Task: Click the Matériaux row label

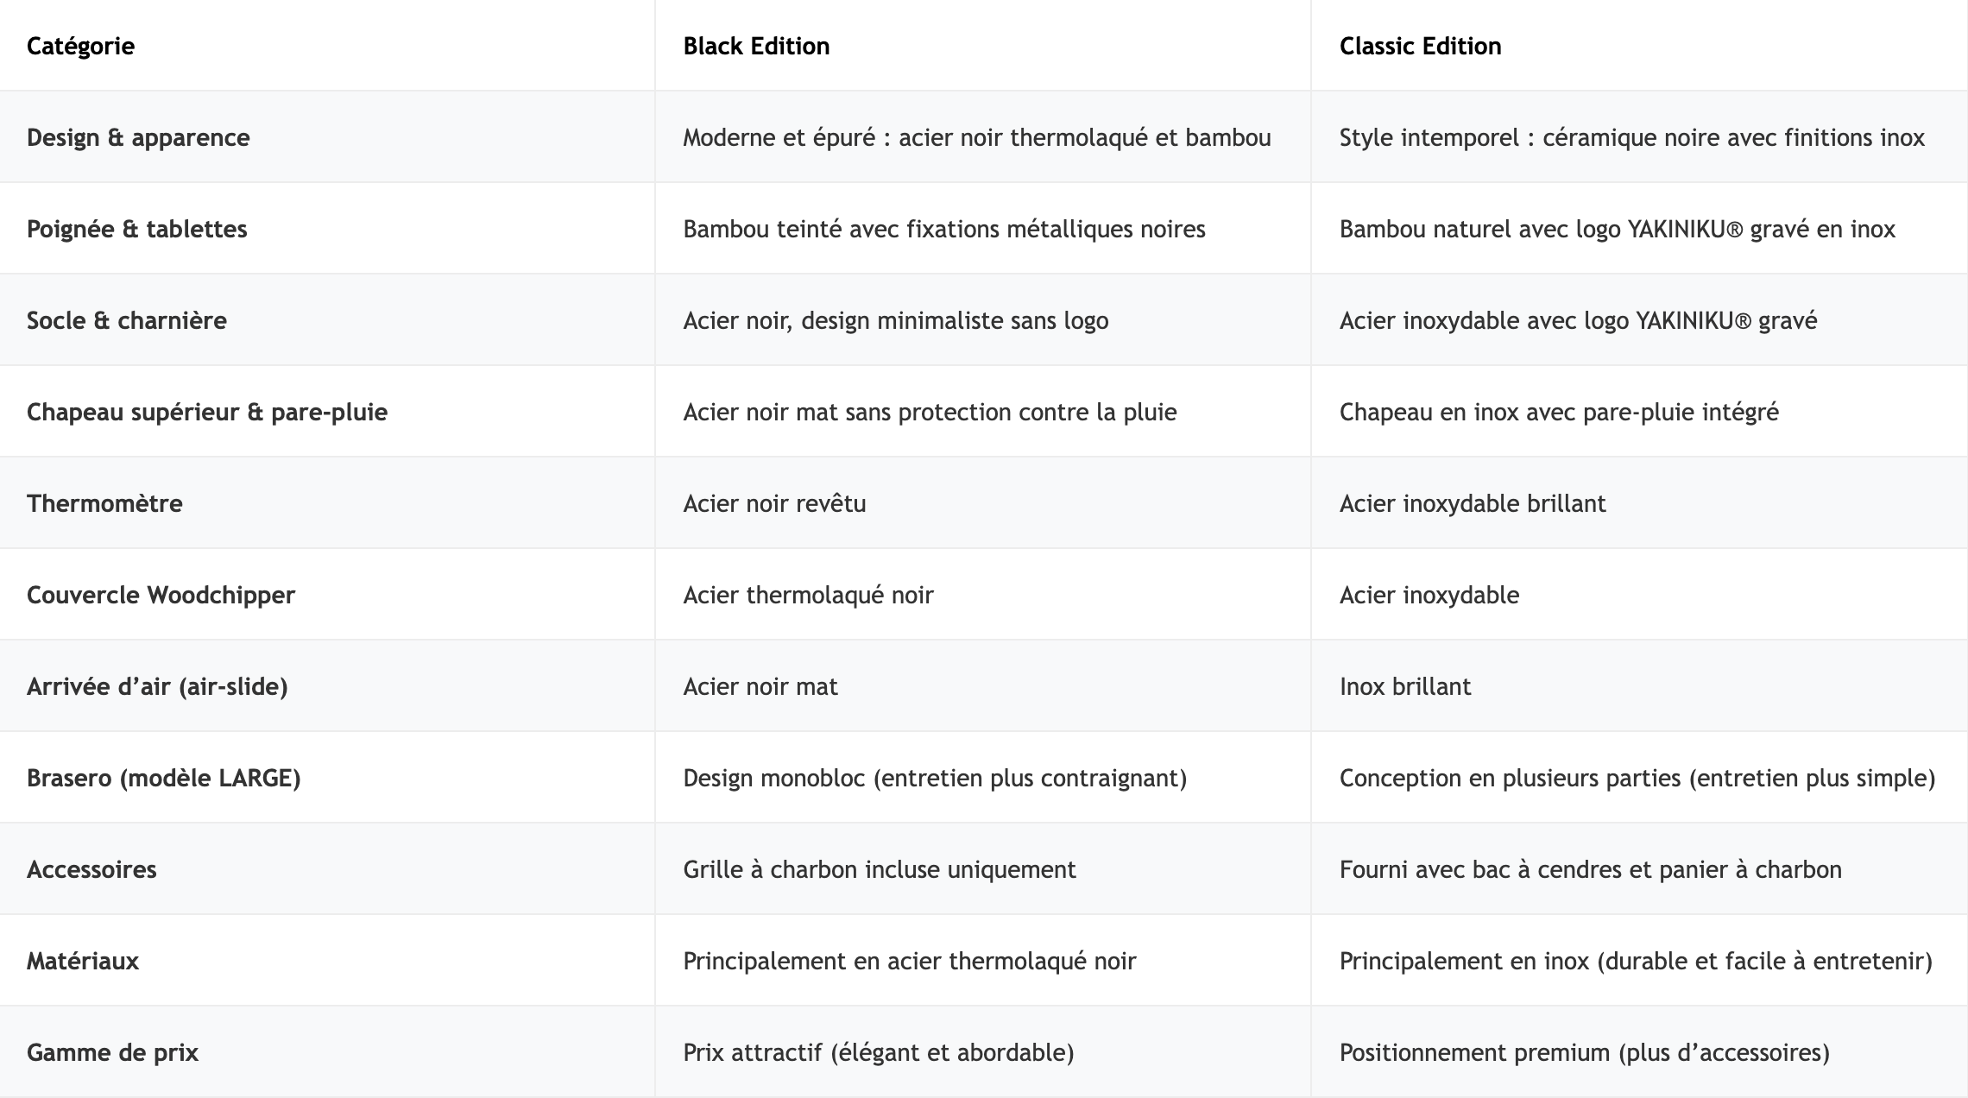Action: (x=83, y=961)
